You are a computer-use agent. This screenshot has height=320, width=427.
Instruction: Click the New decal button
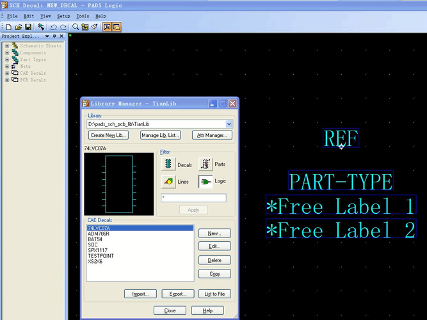[x=214, y=234]
